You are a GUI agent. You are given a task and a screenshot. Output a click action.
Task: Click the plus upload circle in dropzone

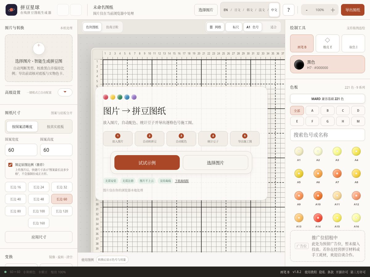point(39,49)
